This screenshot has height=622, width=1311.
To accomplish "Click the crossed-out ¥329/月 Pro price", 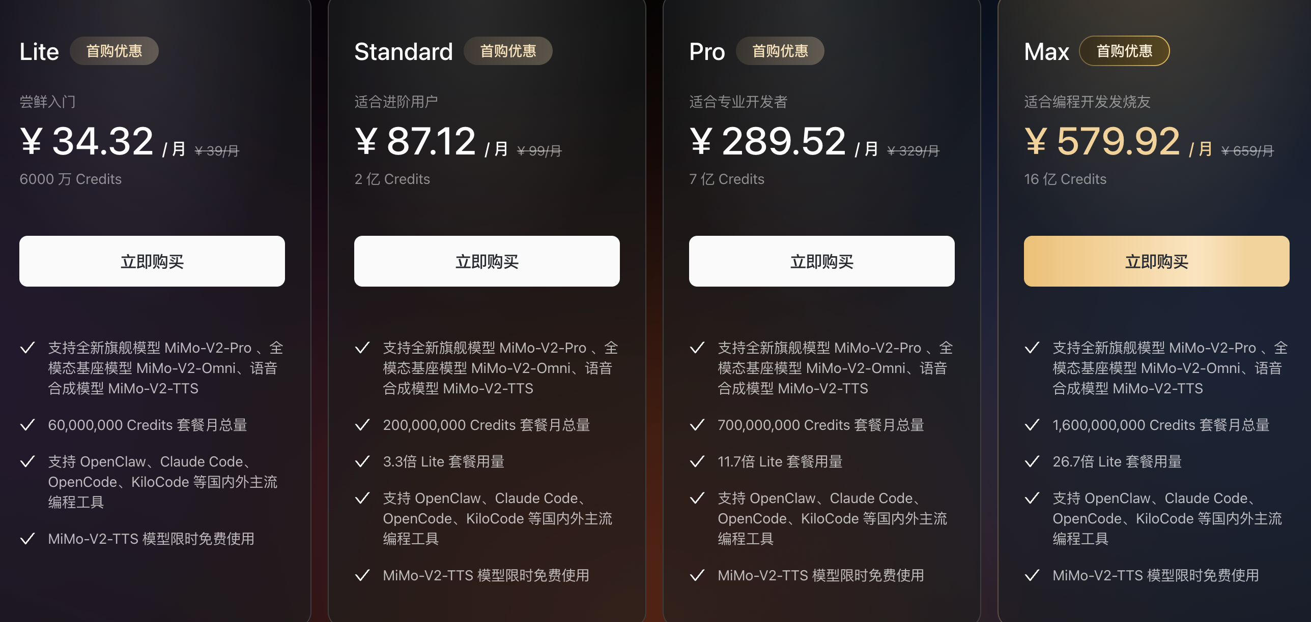I will pyautogui.click(x=913, y=151).
